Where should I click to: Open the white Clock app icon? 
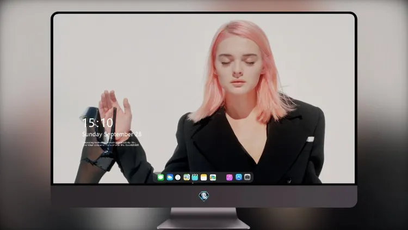tap(178, 177)
